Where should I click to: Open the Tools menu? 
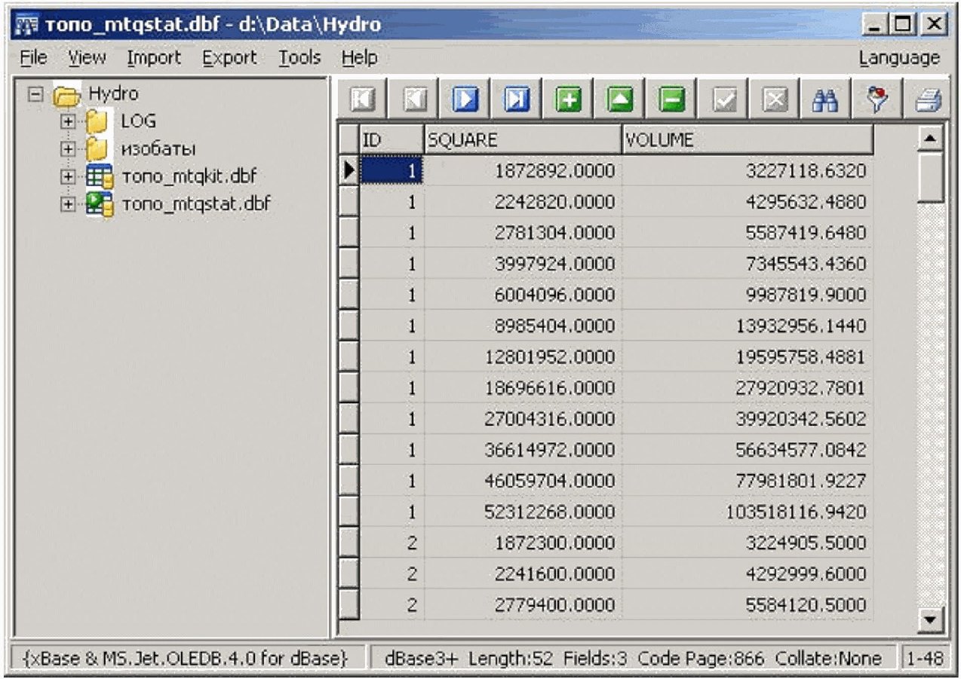pos(299,58)
